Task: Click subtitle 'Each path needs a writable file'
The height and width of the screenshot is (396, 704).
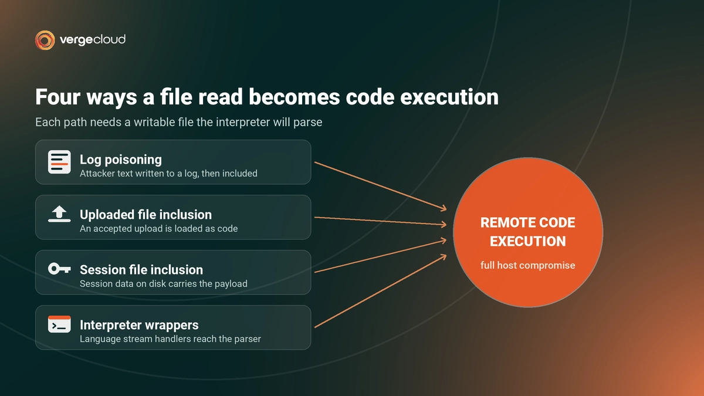Action: pos(179,123)
